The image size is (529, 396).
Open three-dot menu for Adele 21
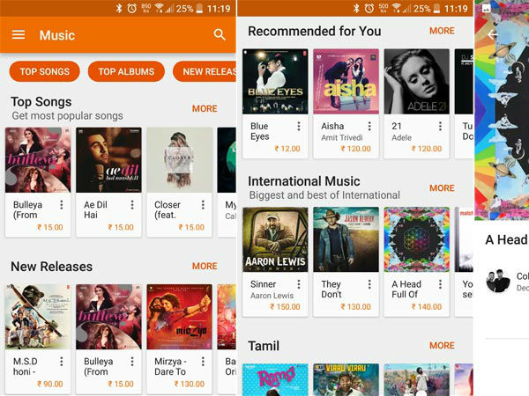(440, 126)
